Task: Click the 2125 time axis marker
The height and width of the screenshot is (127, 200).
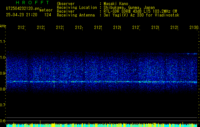Action: coord(98,28)
